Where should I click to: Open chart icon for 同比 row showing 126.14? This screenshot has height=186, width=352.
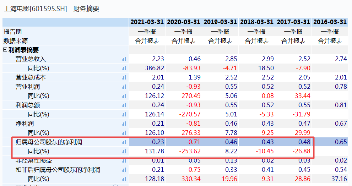(124, 114)
